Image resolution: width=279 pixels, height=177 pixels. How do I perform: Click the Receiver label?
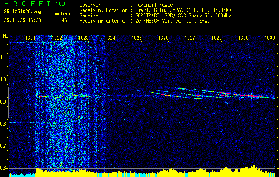pos(90,15)
